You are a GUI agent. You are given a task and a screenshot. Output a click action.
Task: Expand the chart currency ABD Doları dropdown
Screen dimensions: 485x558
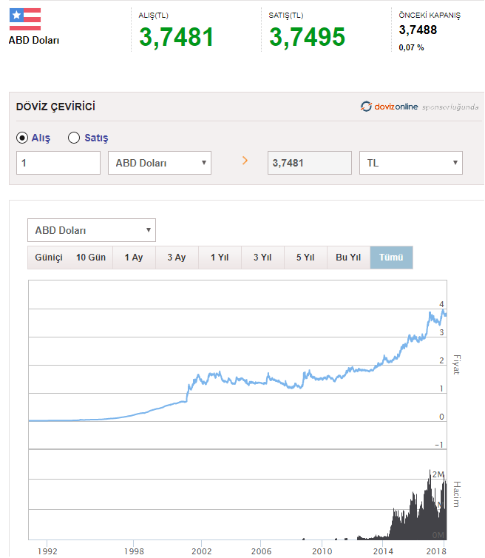click(92, 230)
